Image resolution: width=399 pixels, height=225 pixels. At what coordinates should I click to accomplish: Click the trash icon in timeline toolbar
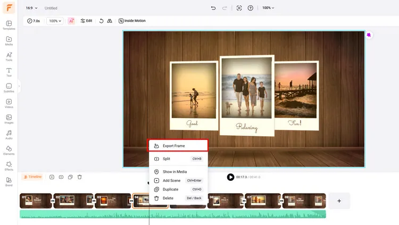click(x=79, y=177)
